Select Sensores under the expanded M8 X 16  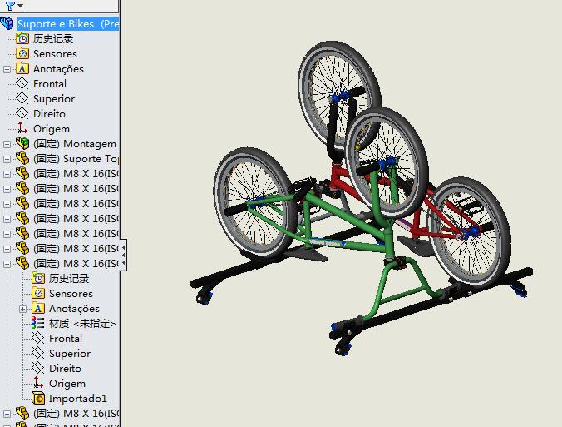pos(71,294)
